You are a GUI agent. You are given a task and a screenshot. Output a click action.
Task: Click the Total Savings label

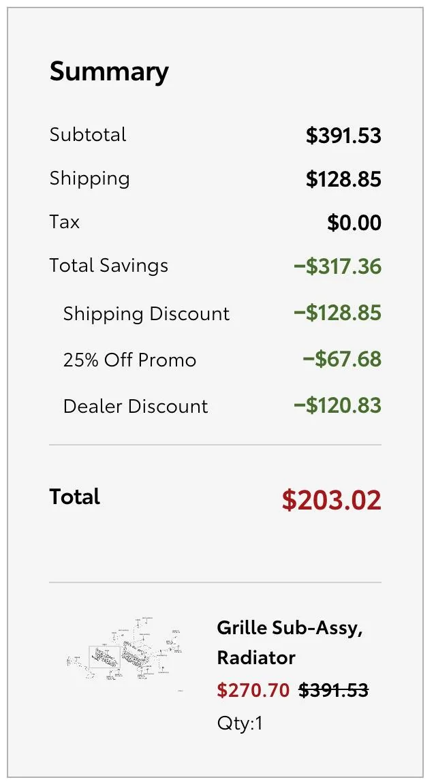109,266
